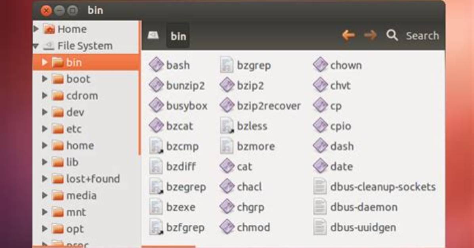
Task: Go back with the left arrow
Action: click(x=348, y=35)
